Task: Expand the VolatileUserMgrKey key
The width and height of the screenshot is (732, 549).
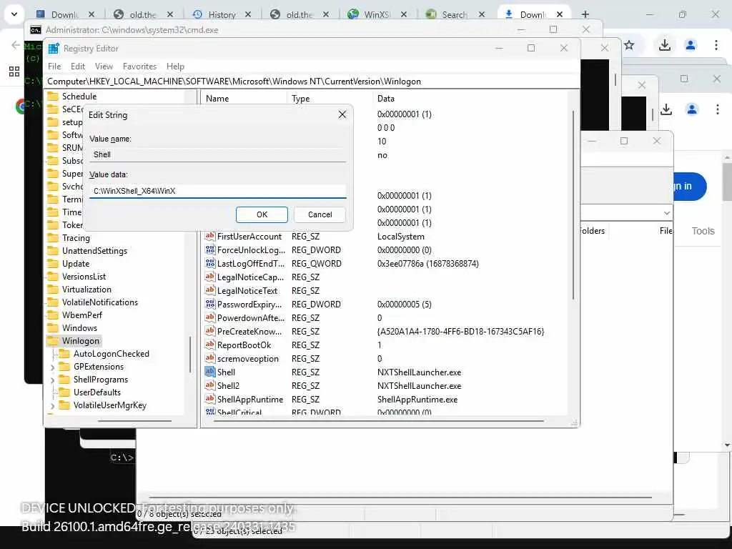Action: click(52, 406)
